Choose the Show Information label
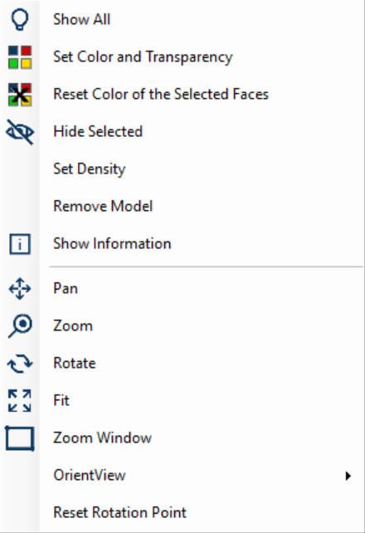The image size is (365, 533). coord(112,244)
